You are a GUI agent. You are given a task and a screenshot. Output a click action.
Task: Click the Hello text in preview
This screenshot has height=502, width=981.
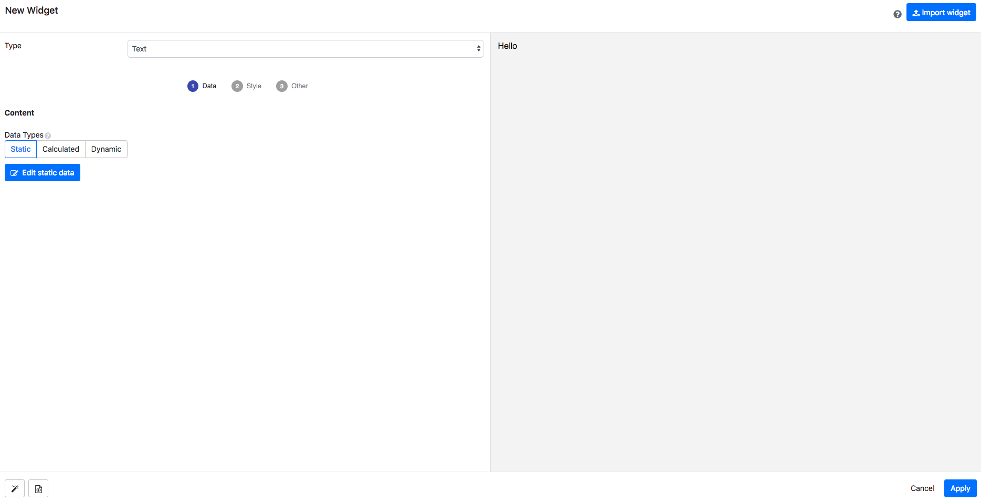[507, 46]
